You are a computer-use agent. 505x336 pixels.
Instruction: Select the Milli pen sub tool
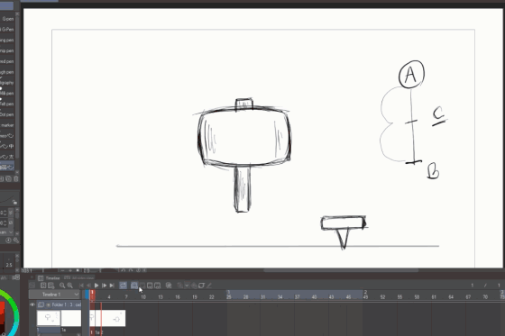pos(7,94)
